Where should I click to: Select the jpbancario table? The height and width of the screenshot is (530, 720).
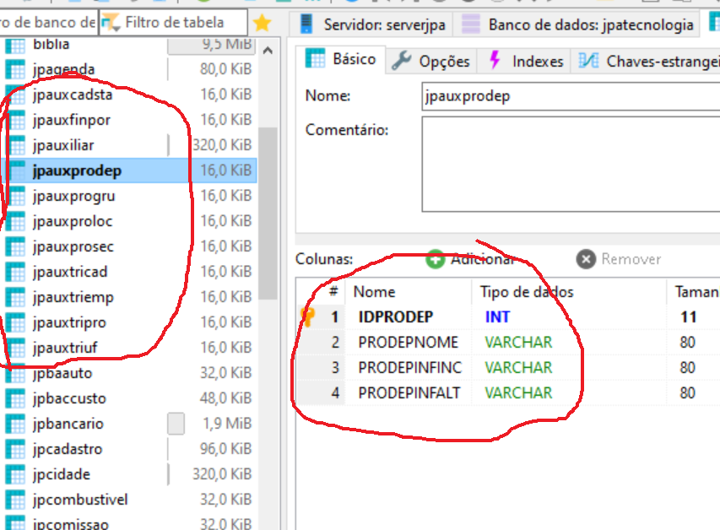point(68,424)
